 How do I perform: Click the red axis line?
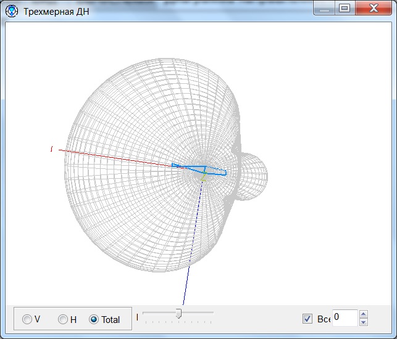point(111,157)
